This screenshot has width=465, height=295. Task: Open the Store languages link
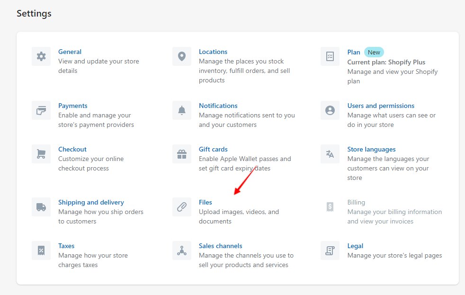pyautogui.click(x=371, y=149)
